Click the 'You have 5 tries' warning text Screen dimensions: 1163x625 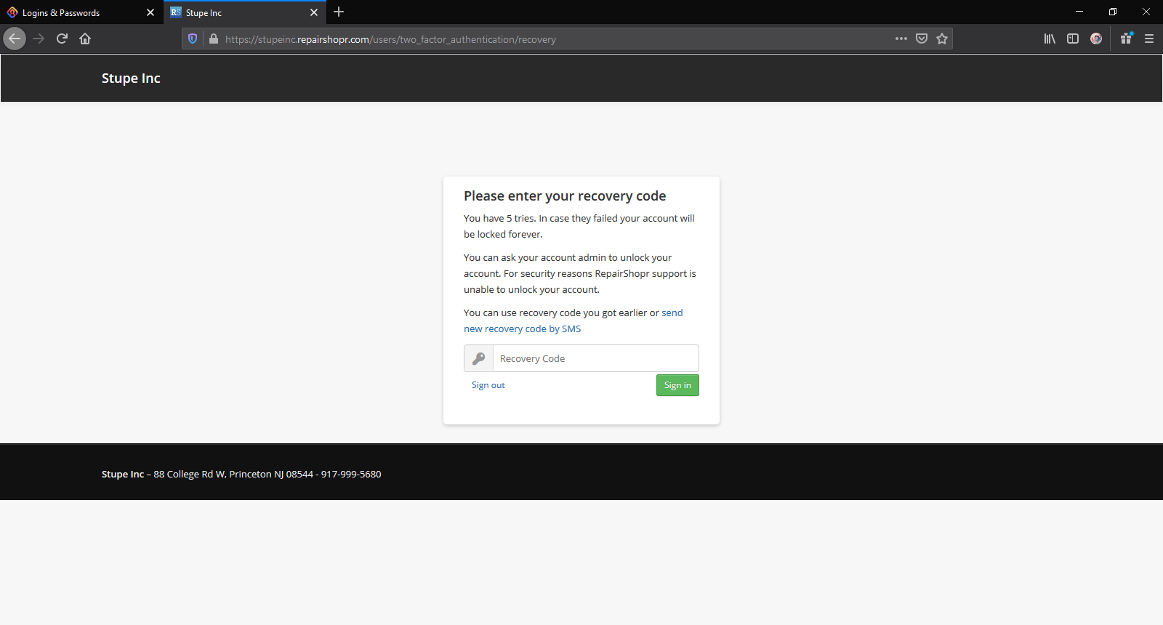tap(579, 226)
